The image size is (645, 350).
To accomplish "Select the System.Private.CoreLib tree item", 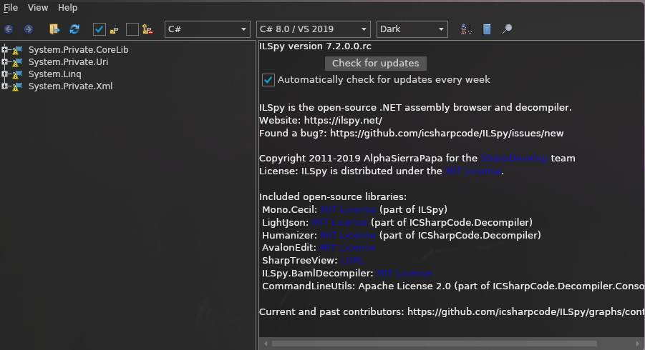I will pos(78,50).
